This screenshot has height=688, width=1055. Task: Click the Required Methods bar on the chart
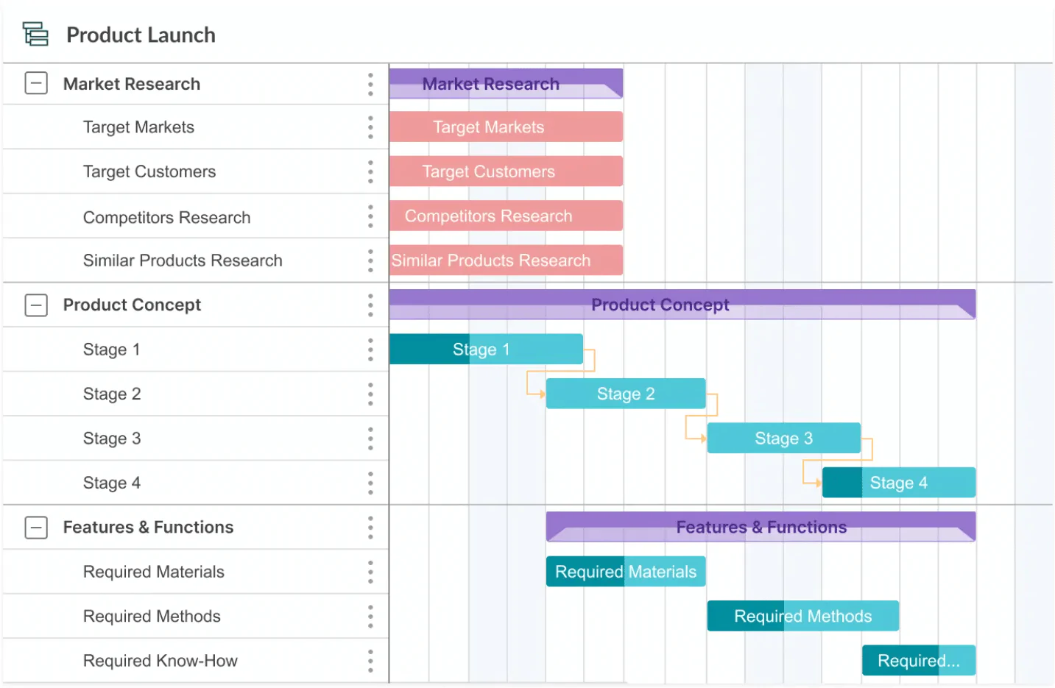[x=802, y=616]
